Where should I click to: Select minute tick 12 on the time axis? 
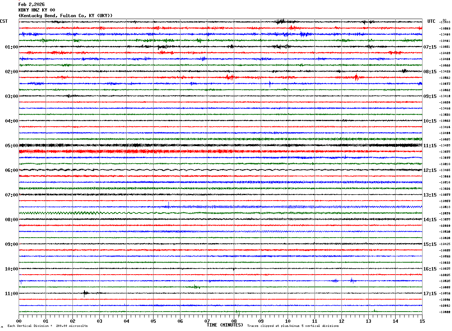pos(342,321)
